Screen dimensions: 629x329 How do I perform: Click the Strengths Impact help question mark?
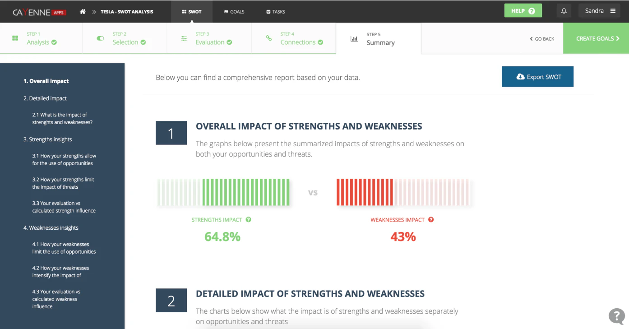[x=248, y=220]
